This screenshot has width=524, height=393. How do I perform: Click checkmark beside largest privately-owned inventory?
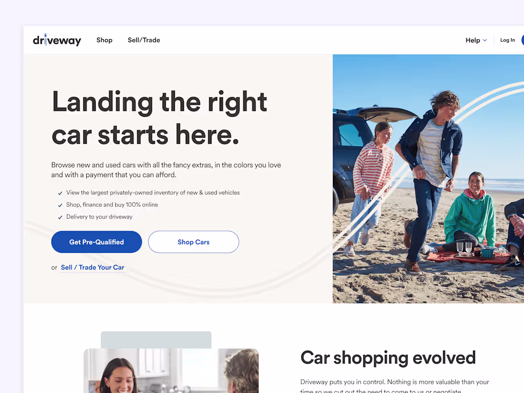(x=60, y=193)
